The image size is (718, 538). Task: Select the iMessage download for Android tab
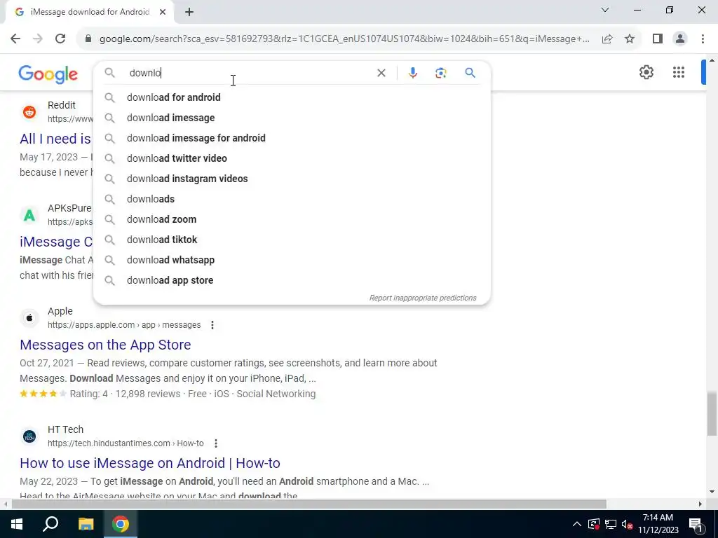[x=89, y=13]
